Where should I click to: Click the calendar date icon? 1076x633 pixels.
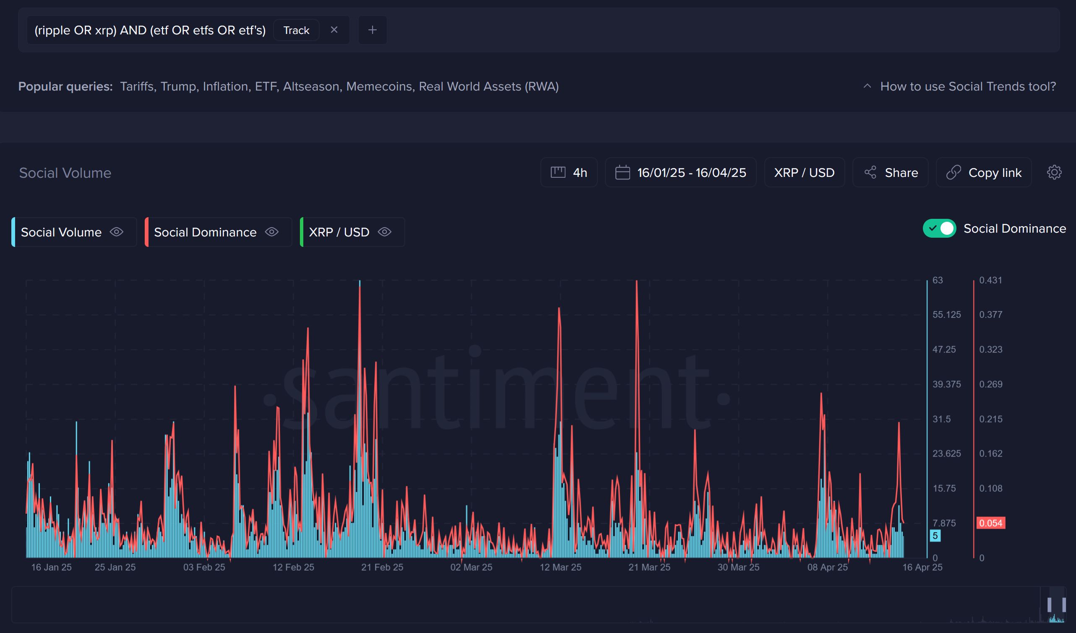point(622,172)
